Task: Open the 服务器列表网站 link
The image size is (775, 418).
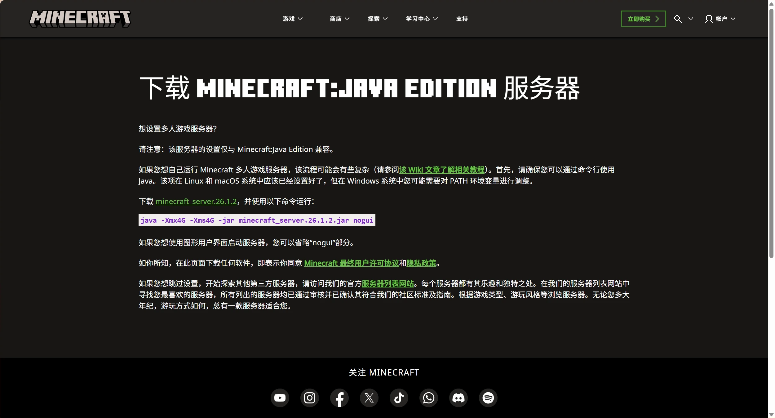Action: (x=388, y=284)
